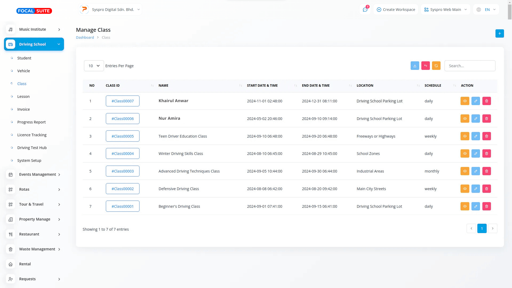Click the add new class plus button
512x288 pixels.
499,33
